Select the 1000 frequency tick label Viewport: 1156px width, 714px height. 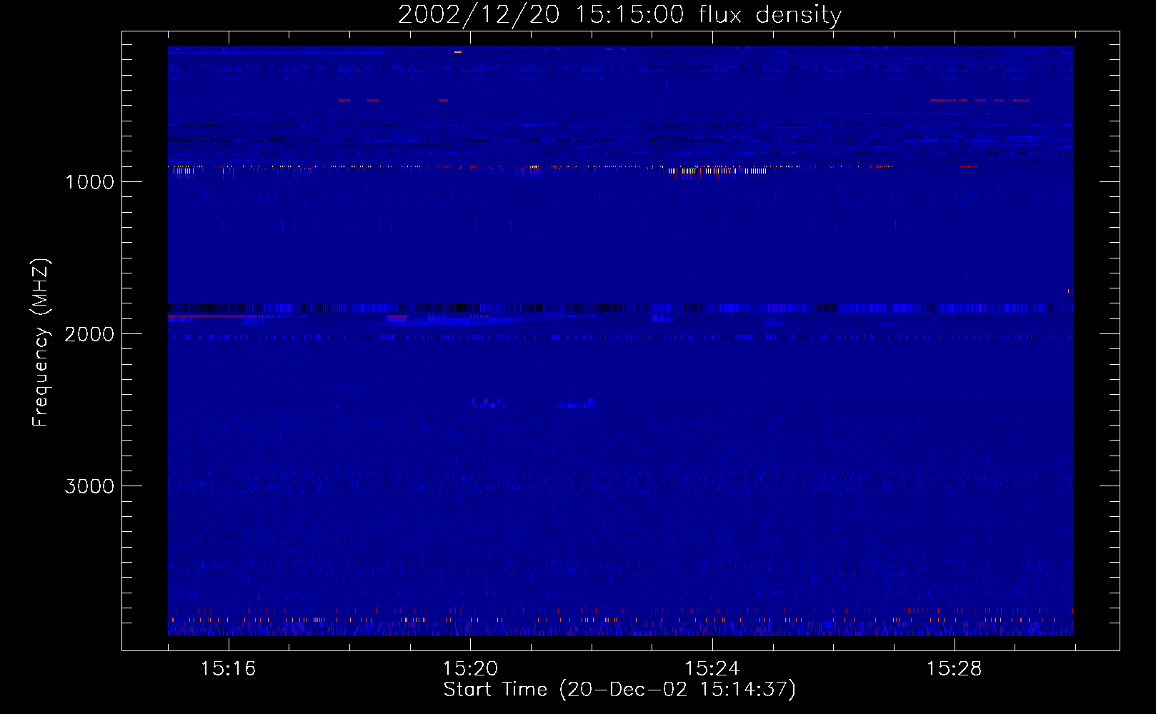[x=89, y=182]
